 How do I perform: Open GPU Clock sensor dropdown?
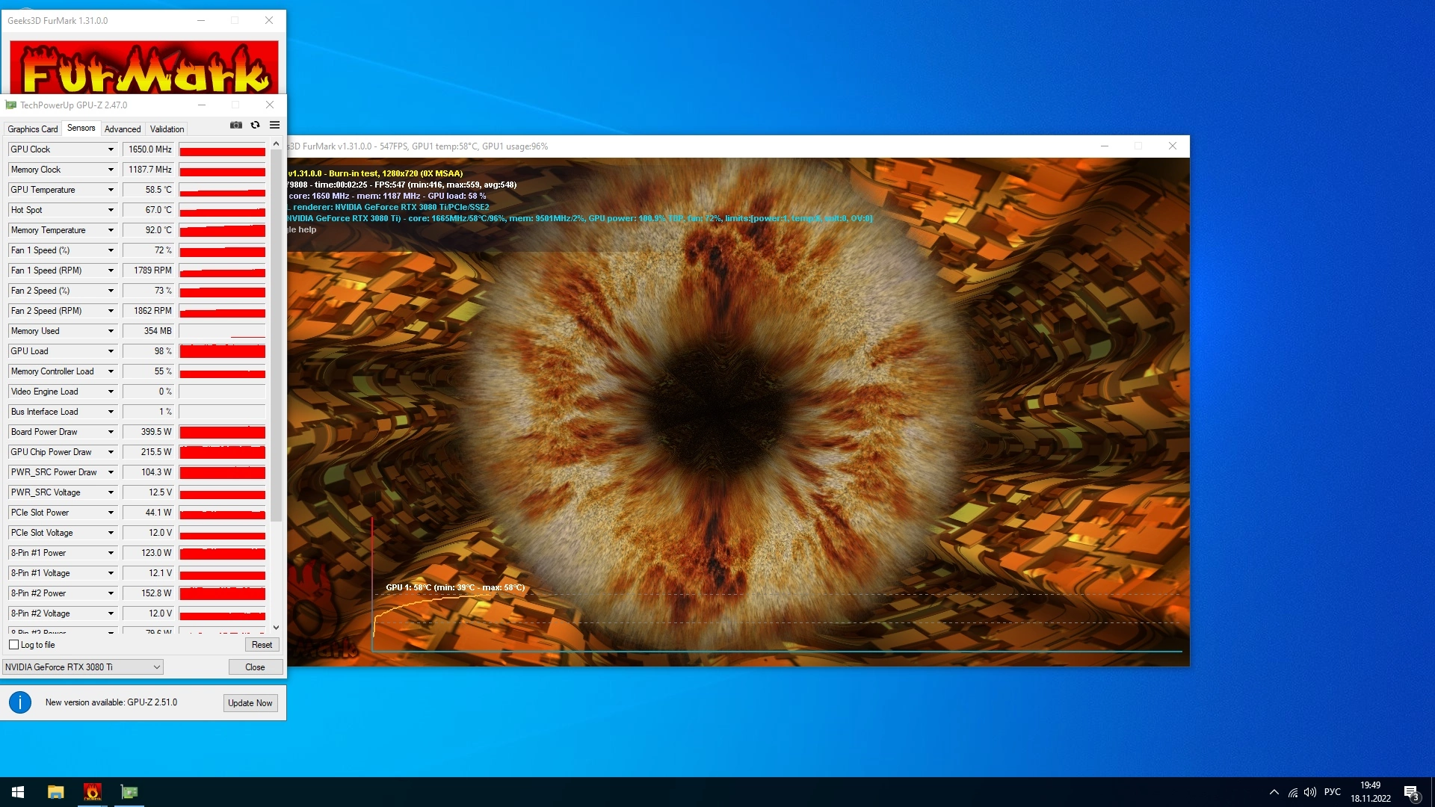pyautogui.click(x=111, y=149)
